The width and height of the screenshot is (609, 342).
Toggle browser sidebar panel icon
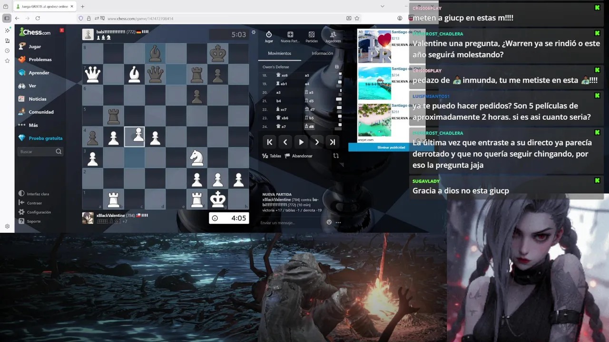point(7,18)
